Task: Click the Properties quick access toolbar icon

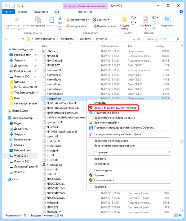Action: (13, 6)
